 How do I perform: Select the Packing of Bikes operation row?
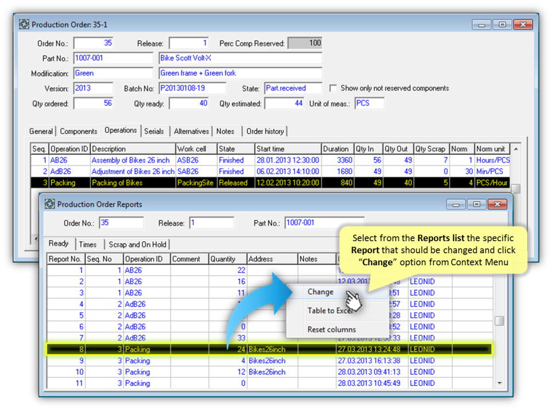click(x=270, y=183)
